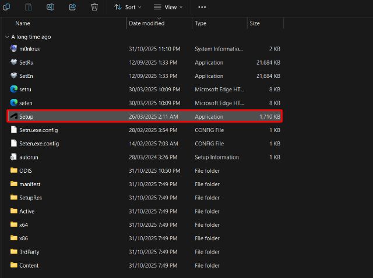Select the Setup application file icon

coord(14,116)
